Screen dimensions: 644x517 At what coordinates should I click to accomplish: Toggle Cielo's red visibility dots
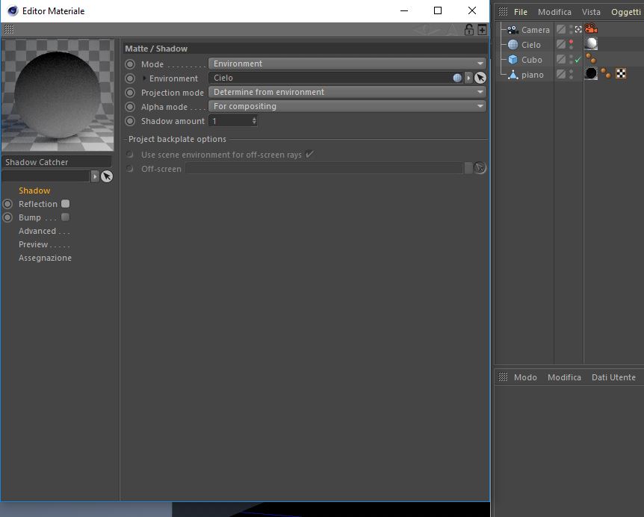[x=571, y=44]
